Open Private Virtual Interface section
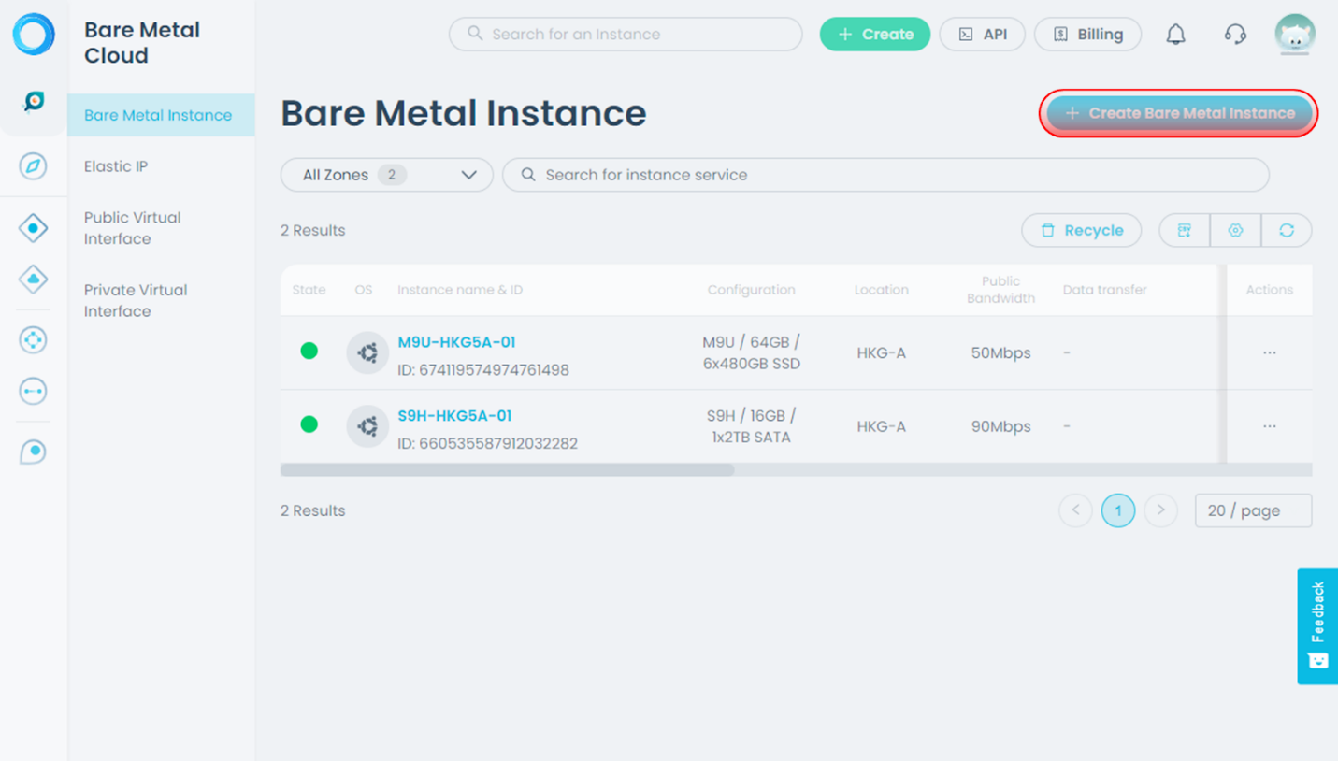The width and height of the screenshot is (1338, 761). [x=135, y=300]
